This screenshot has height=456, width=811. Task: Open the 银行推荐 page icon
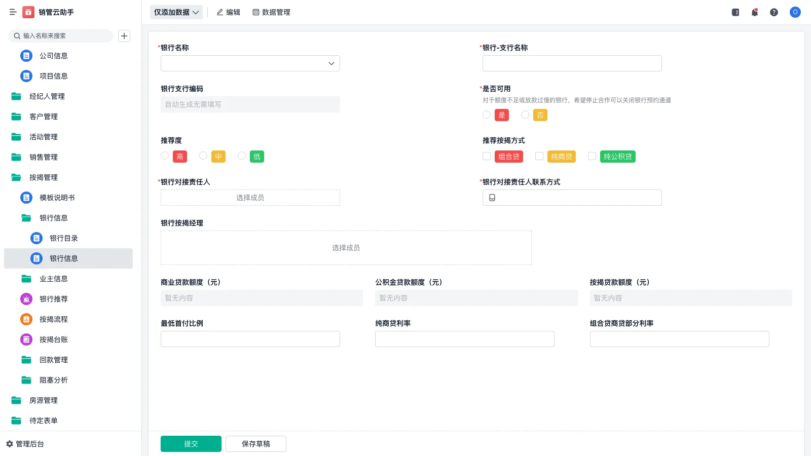click(x=26, y=299)
